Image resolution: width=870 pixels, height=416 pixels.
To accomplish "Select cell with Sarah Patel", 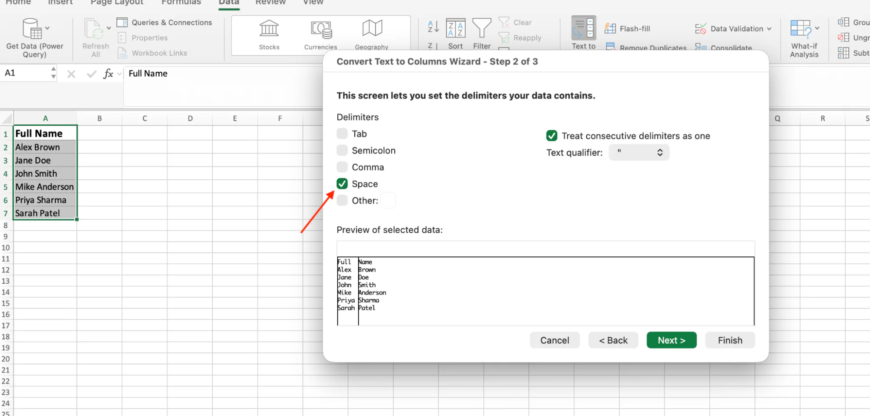I will coord(45,213).
